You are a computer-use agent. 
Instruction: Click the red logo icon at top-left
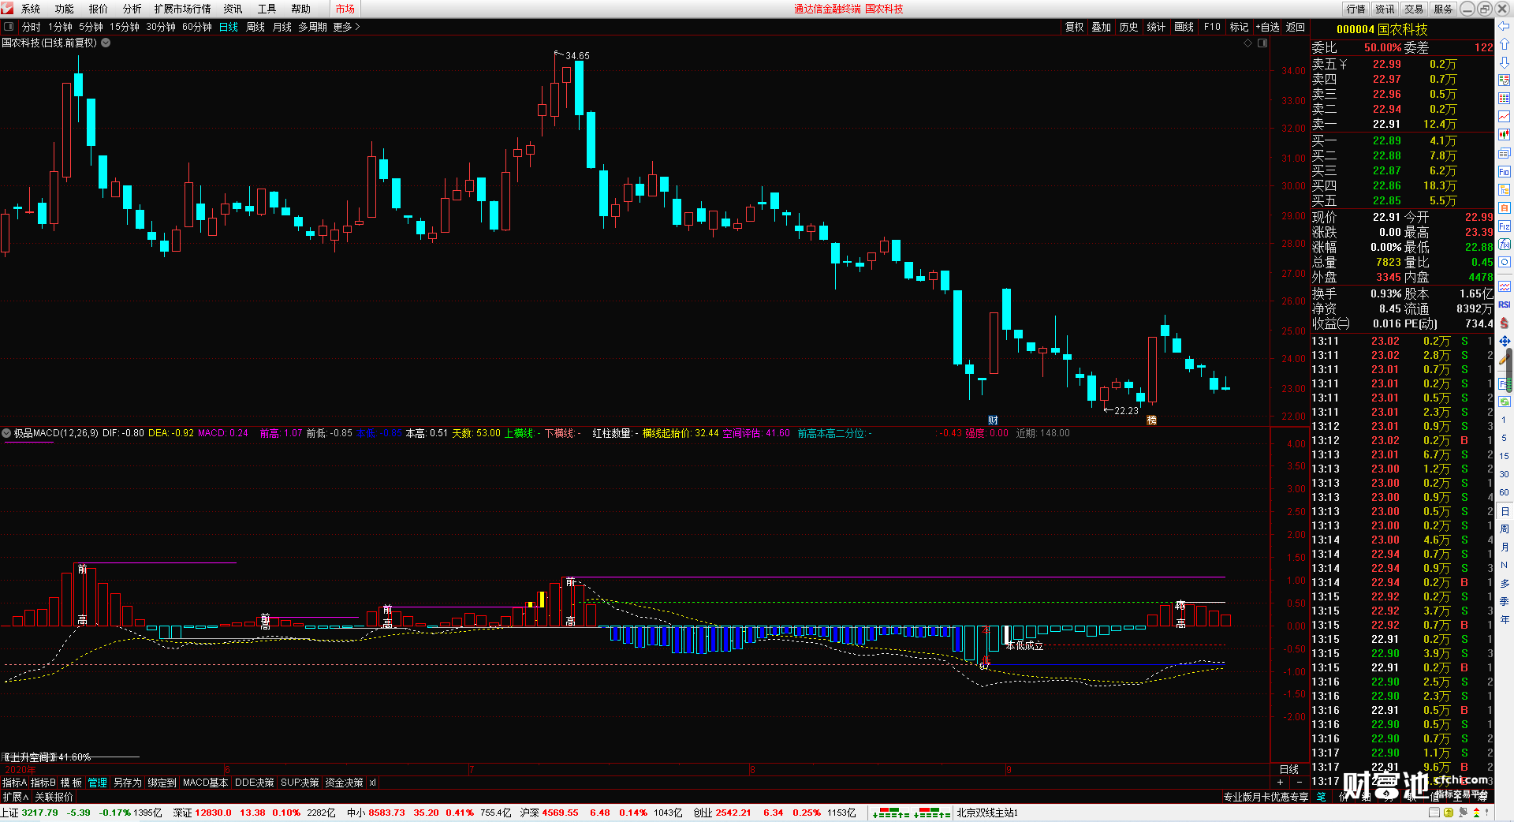(x=7, y=8)
